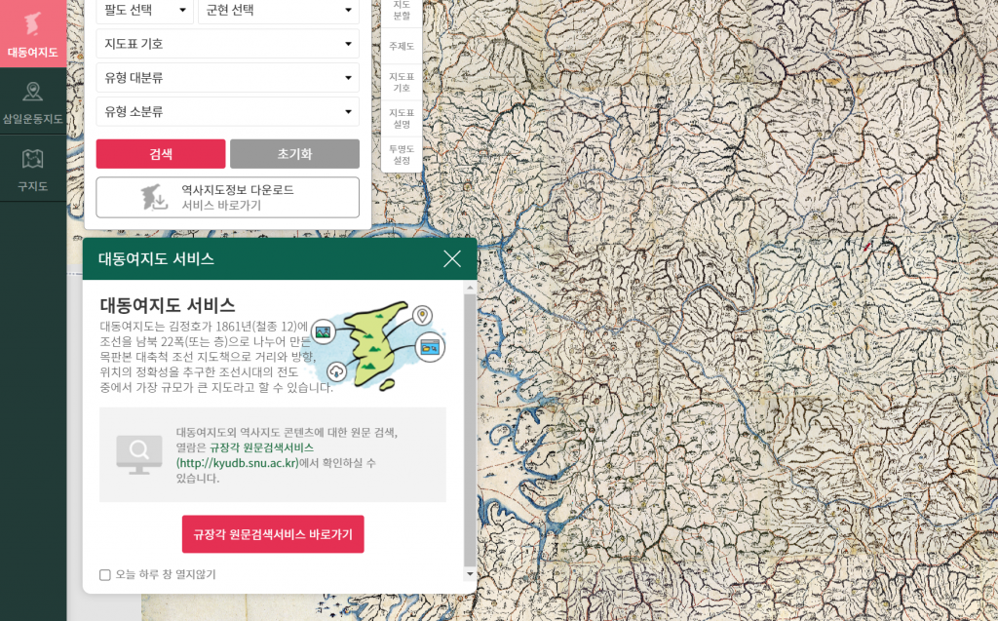
Task: Open the 대동여지도 sidebar tab
Action: 33,33
